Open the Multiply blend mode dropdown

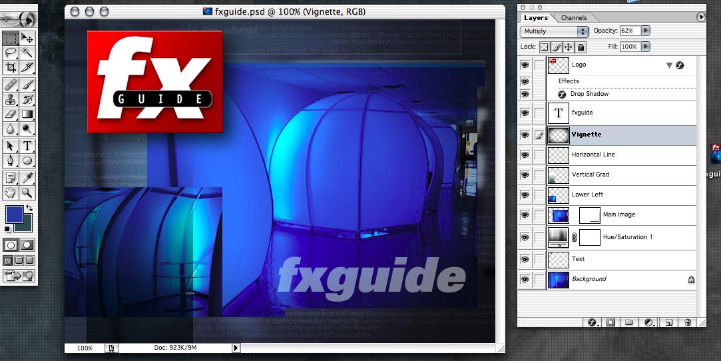(554, 31)
